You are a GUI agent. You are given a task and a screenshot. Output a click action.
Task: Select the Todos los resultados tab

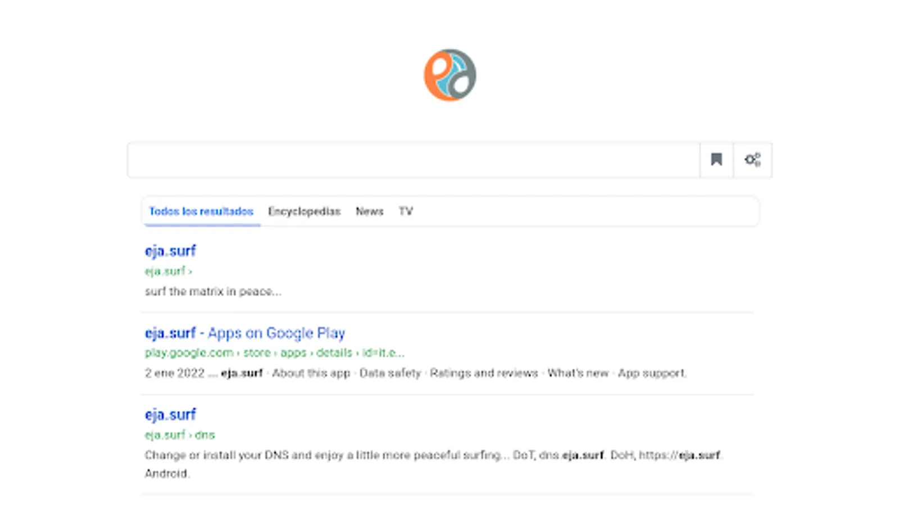201,211
